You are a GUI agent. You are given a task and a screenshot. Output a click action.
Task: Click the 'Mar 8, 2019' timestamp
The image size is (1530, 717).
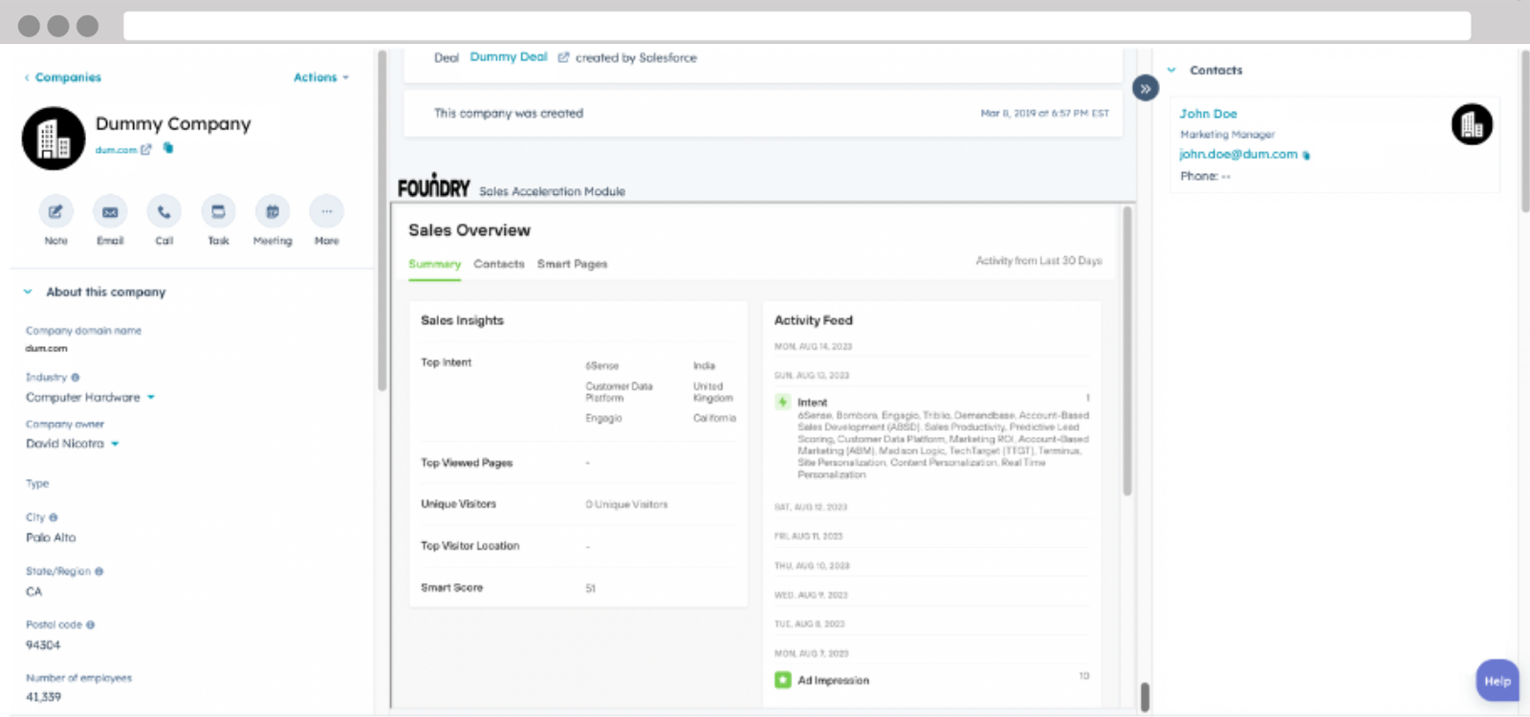click(x=1045, y=113)
